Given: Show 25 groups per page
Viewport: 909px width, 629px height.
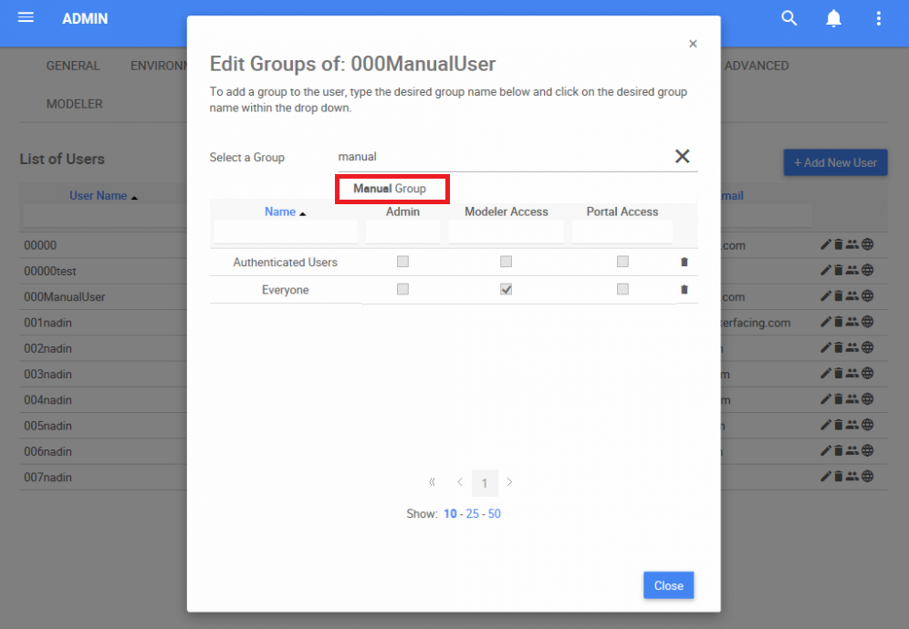Looking at the screenshot, I should [473, 514].
